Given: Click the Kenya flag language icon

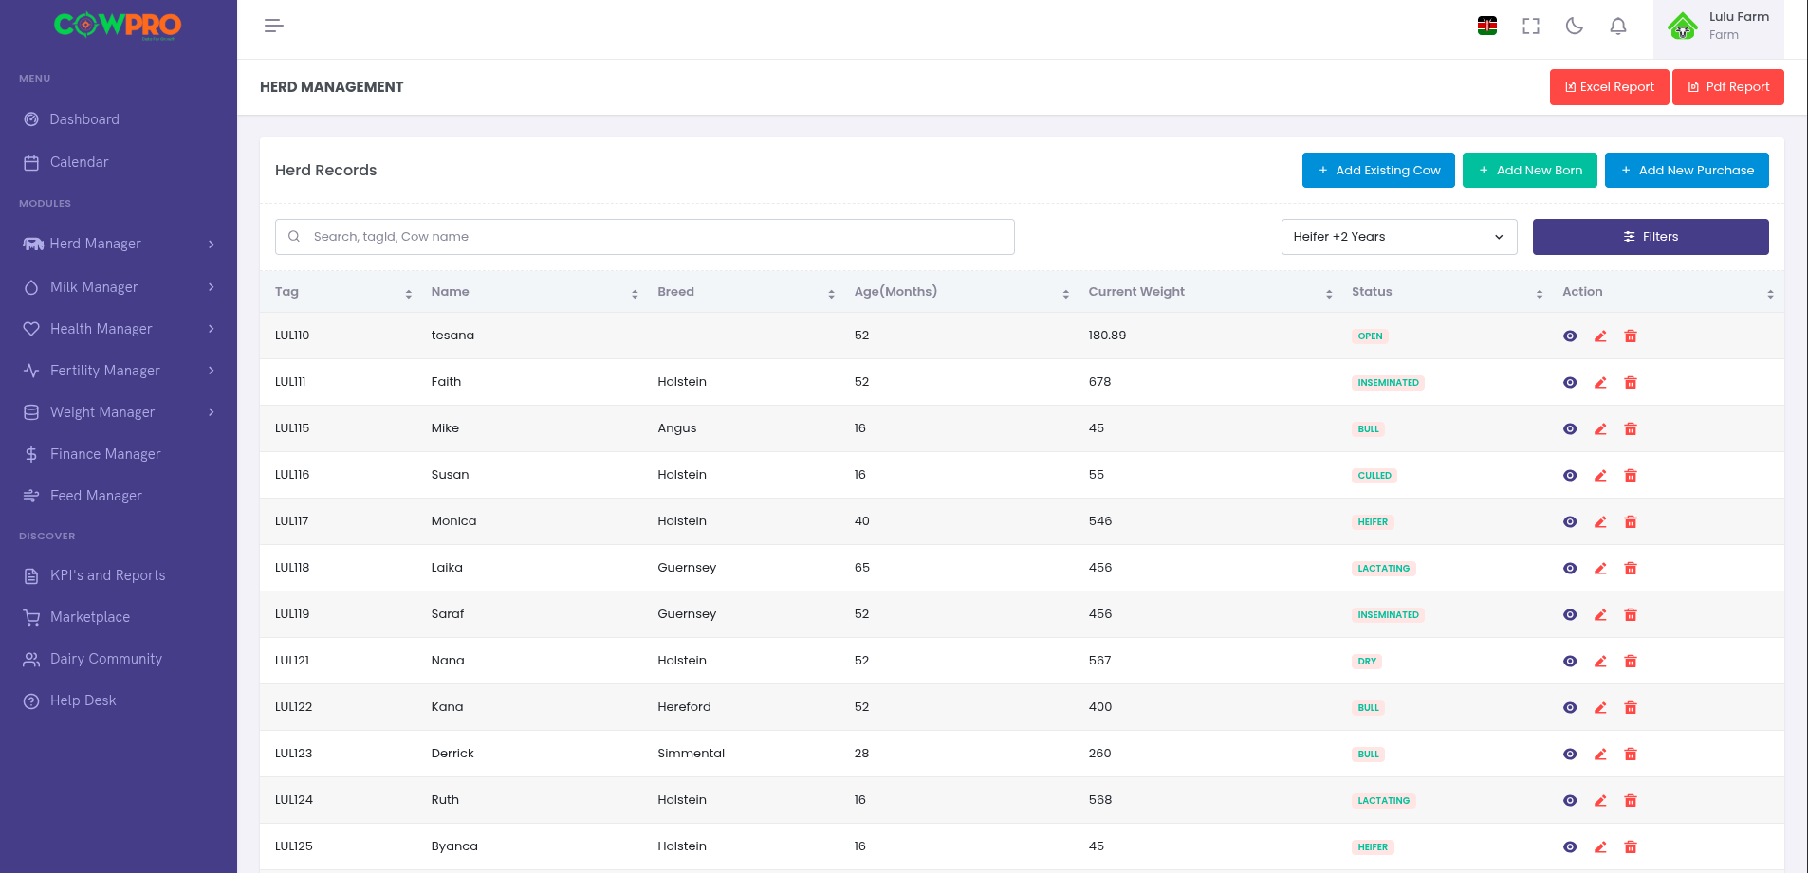Looking at the screenshot, I should pyautogui.click(x=1487, y=27).
